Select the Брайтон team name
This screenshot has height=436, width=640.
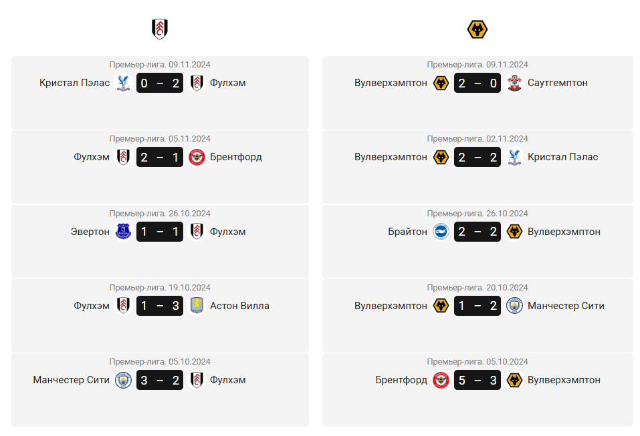(407, 232)
